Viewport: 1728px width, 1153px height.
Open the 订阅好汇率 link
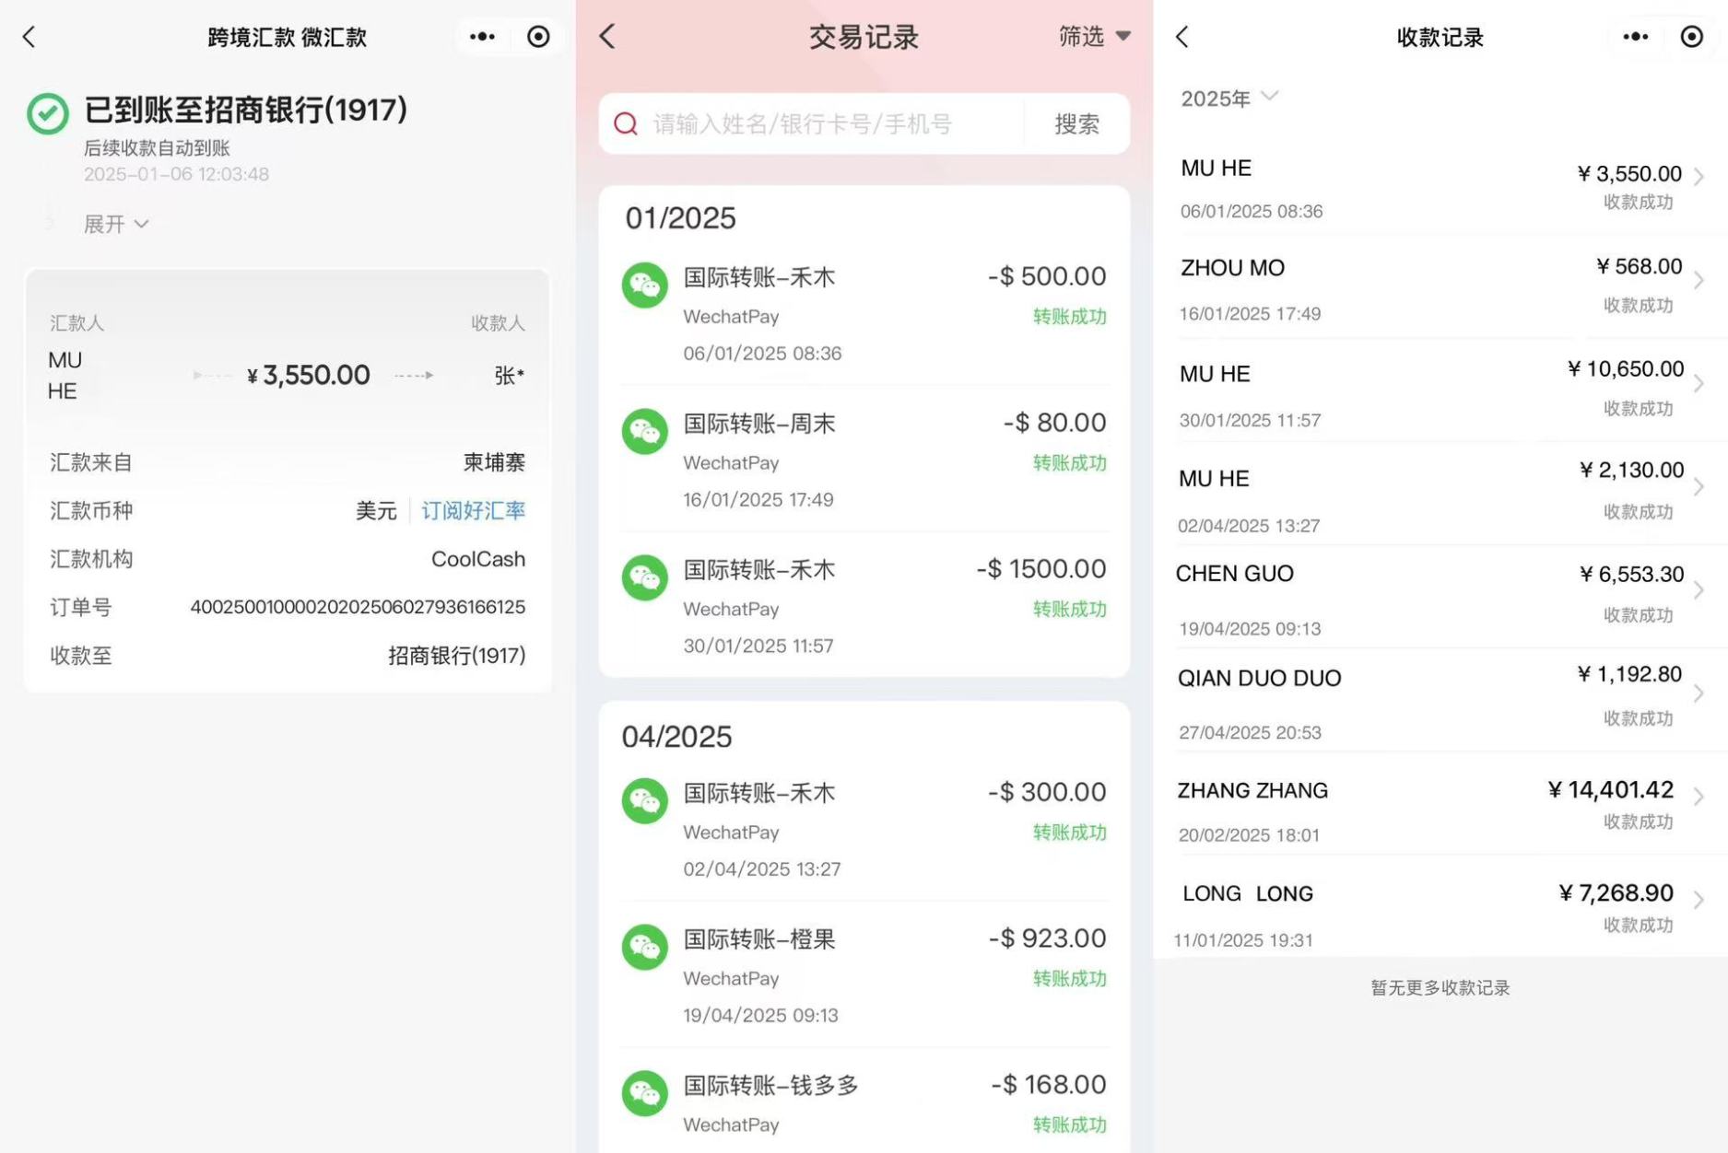(473, 511)
